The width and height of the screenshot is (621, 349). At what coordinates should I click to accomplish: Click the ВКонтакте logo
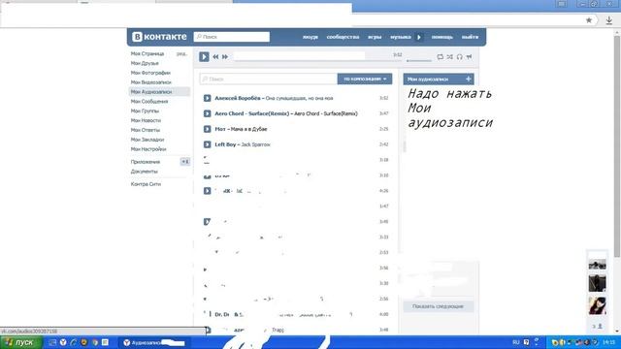click(x=159, y=37)
